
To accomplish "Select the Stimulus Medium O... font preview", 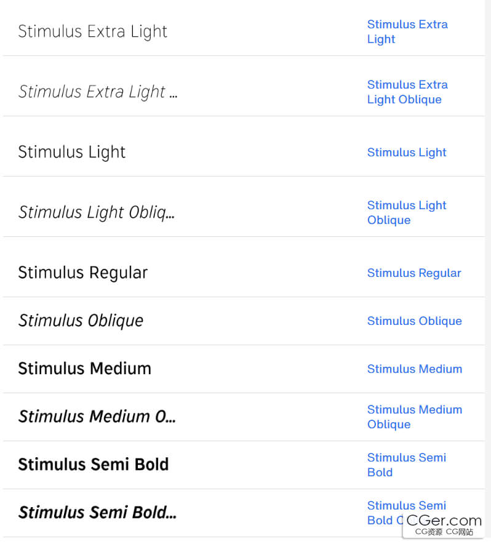I will 97,417.
